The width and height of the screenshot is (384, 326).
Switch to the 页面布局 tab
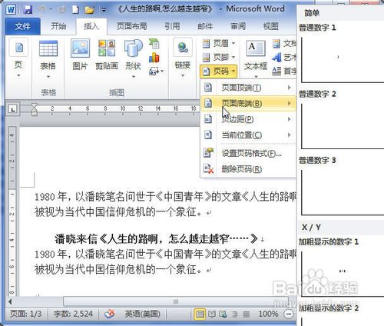pos(131,26)
